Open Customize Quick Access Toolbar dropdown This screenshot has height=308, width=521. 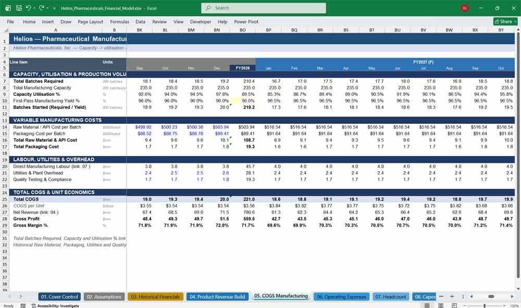[x=54, y=8]
